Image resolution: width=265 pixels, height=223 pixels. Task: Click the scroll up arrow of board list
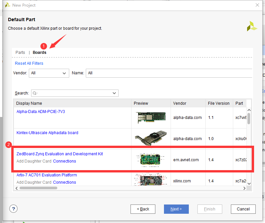pyautogui.click(x=249, y=110)
